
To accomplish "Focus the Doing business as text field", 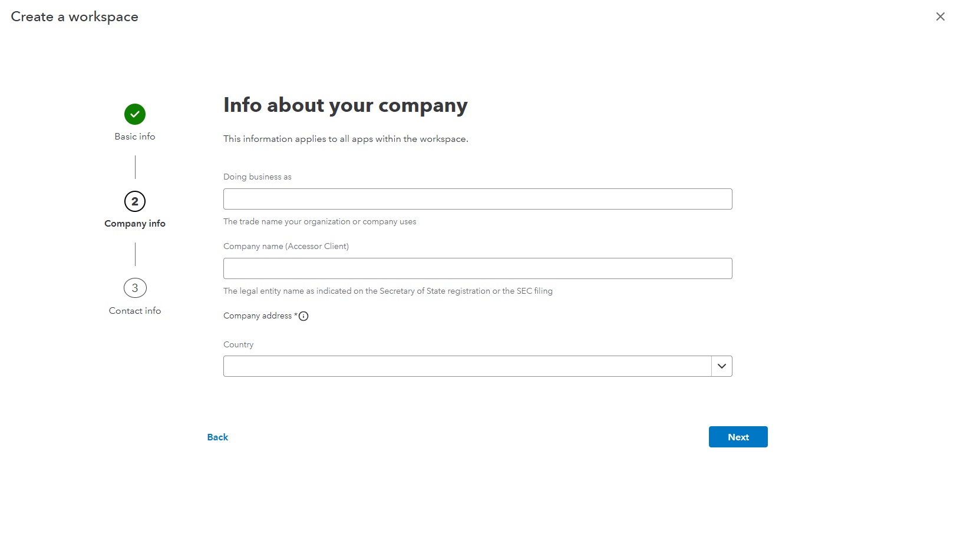I will 477,199.
